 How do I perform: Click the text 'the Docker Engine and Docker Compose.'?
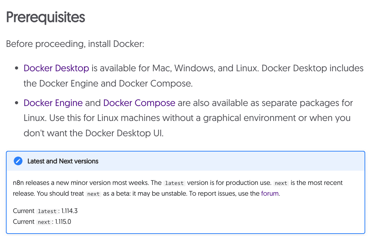108,83
